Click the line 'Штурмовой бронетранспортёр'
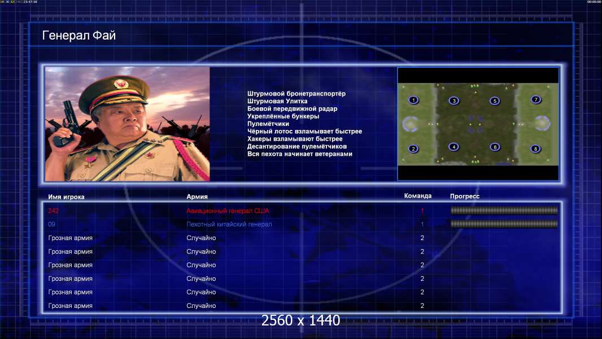This screenshot has width=602, height=339. (x=296, y=93)
